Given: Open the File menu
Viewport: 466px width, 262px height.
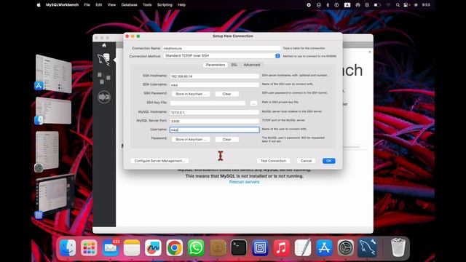Looking at the screenshot, I should (87, 5).
